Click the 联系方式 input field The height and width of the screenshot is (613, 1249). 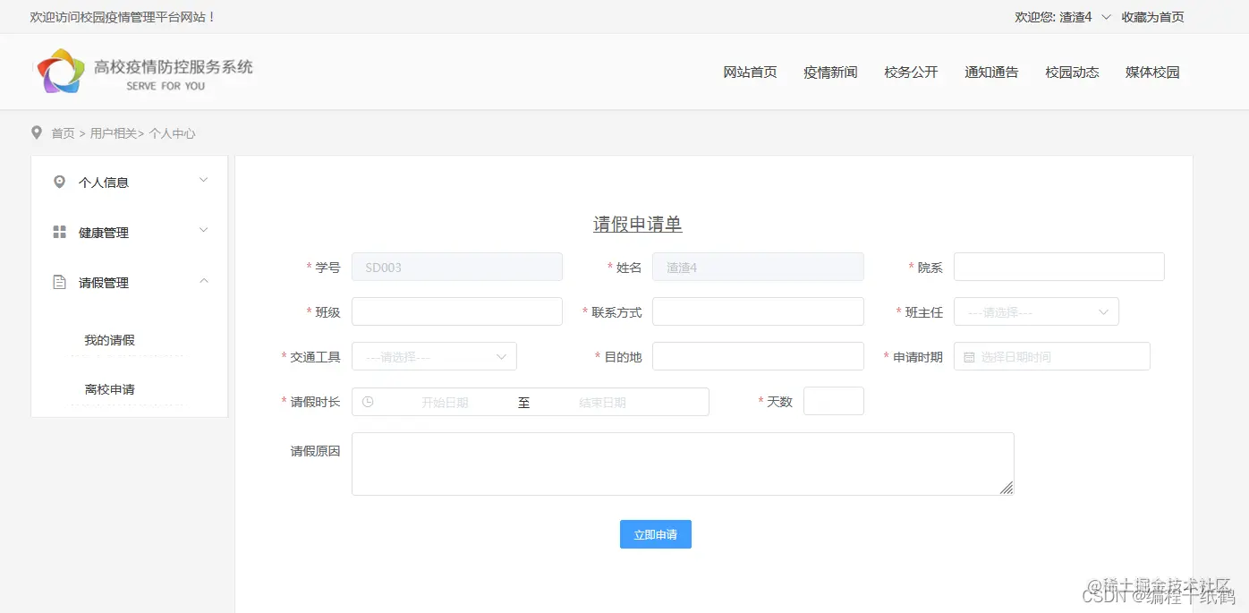758,311
